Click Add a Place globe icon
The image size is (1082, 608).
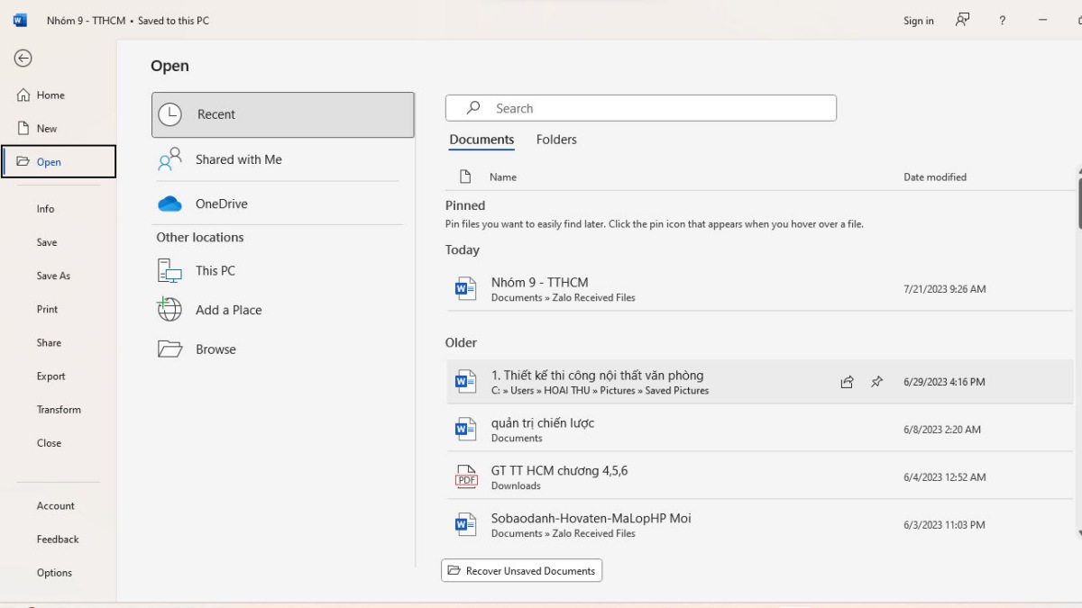(x=170, y=310)
